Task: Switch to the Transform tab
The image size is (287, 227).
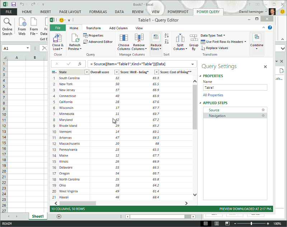Action: (93, 28)
